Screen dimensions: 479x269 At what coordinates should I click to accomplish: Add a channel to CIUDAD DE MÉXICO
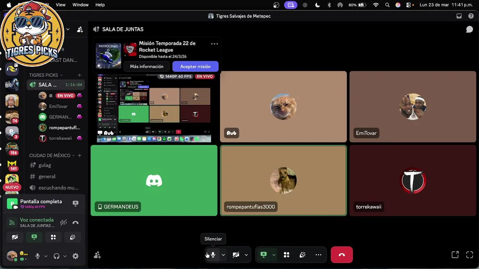[79, 155]
